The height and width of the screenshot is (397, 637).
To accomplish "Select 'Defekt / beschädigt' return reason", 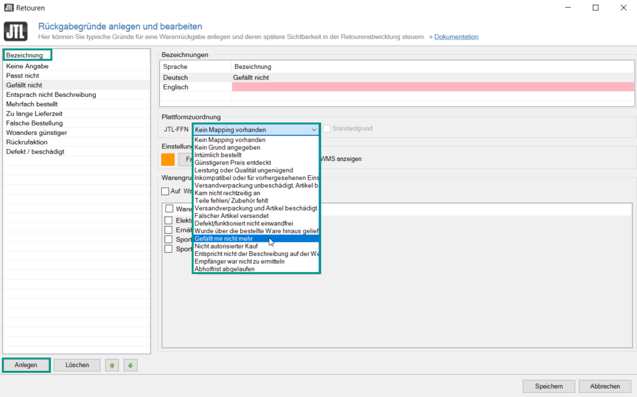I will pos(35,152).
